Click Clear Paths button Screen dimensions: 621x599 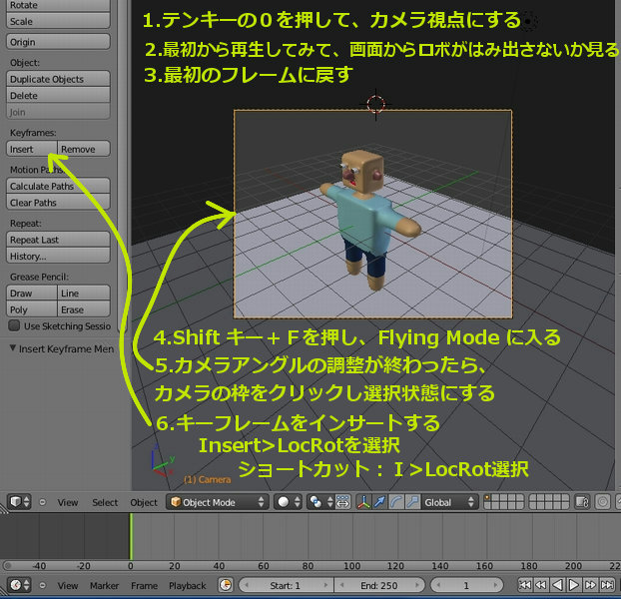click(x=58, y=203)
